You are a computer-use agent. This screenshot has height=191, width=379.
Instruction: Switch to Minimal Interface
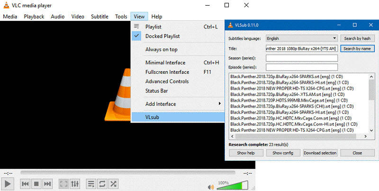point(178,63)
